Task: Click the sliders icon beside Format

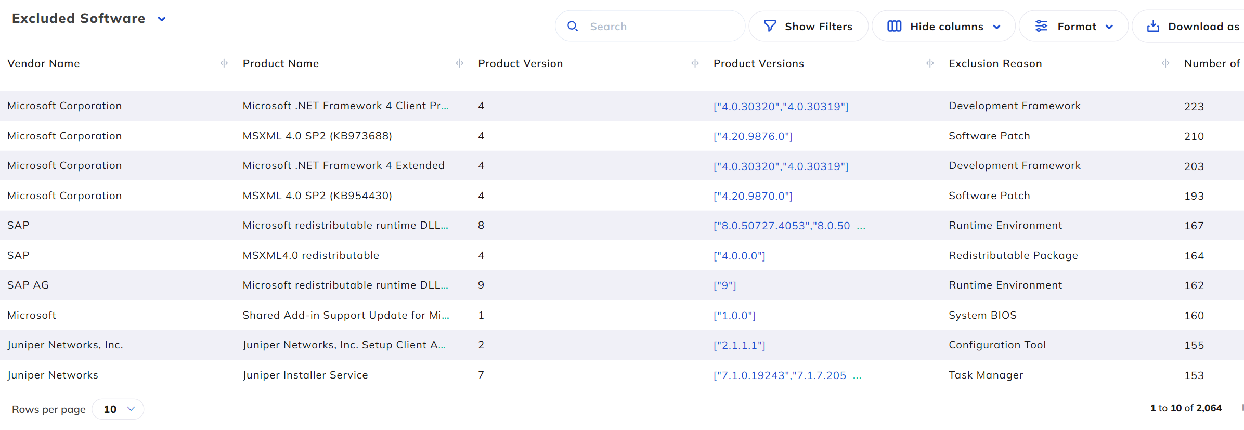Action: (1041, 26)
